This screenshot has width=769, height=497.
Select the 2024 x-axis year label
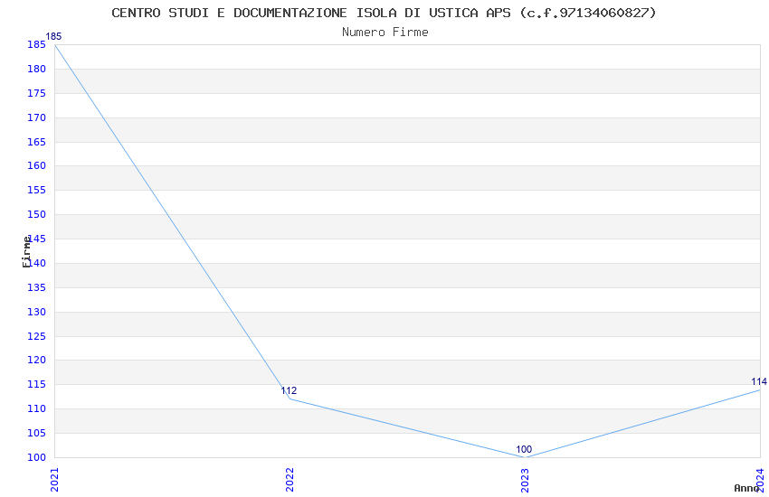[760, 479]
